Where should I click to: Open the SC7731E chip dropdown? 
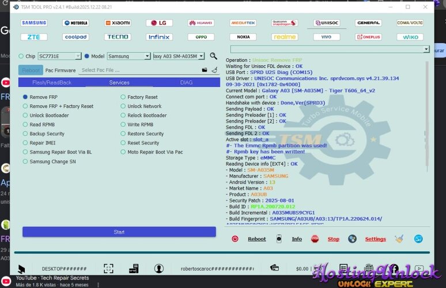[60, 56]
